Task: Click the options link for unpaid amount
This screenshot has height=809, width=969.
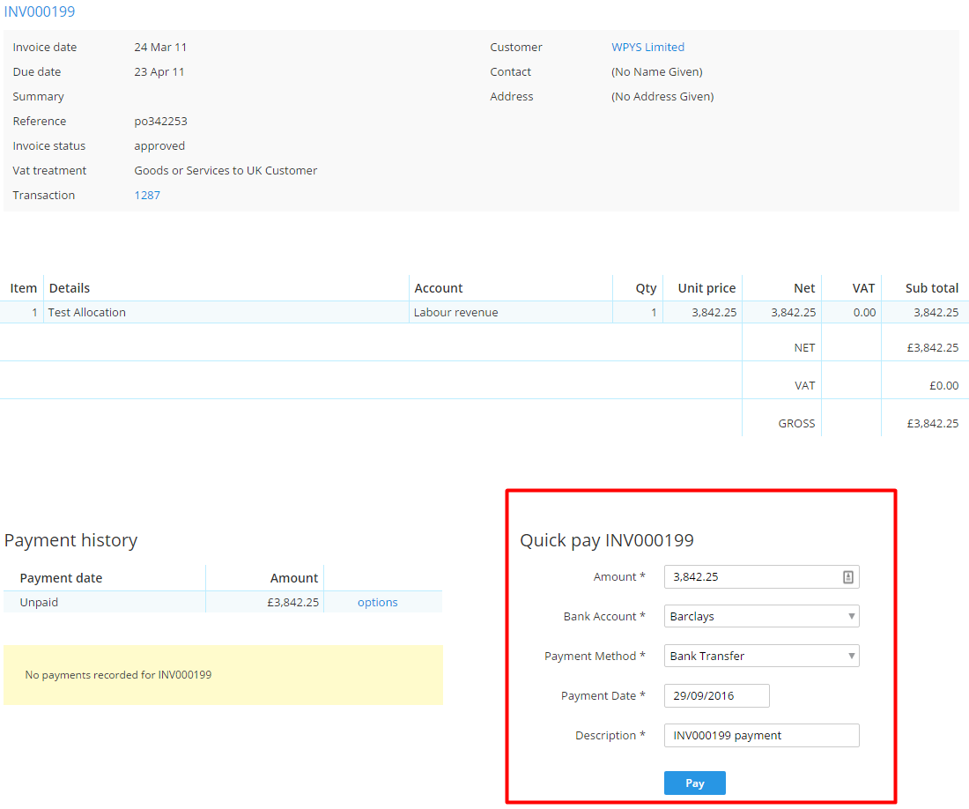Action: tap(378, 603)
